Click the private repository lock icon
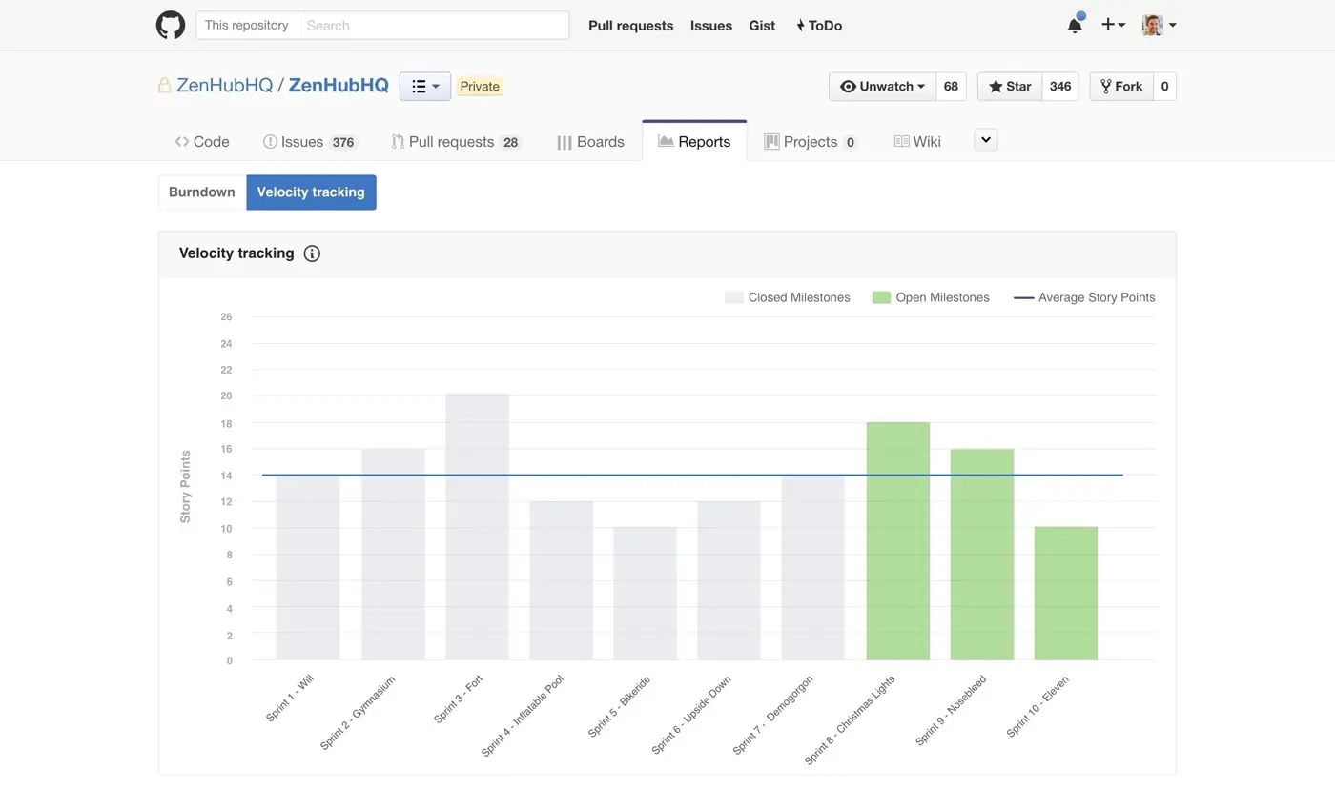The width and height of the screenshot is (1335, 810). tap(164, 86)
